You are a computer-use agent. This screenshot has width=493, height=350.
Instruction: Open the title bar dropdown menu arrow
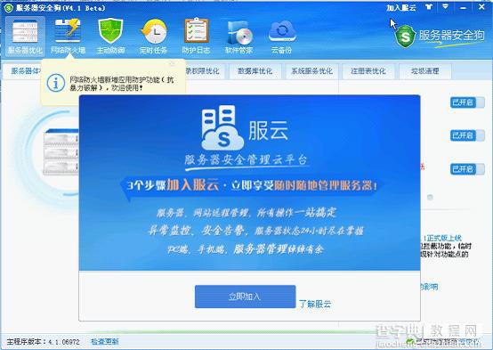446,6
